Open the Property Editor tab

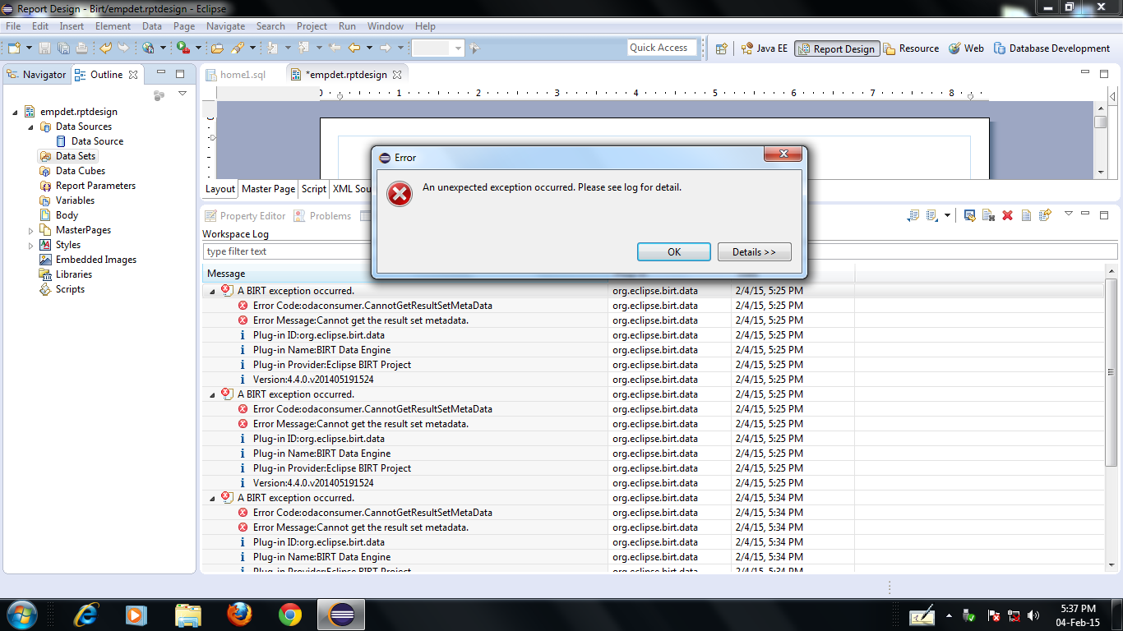point(245,216)
